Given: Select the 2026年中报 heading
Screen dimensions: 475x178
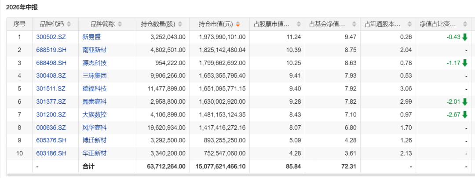Looking at the screenshot, I should tap(22, 7).
